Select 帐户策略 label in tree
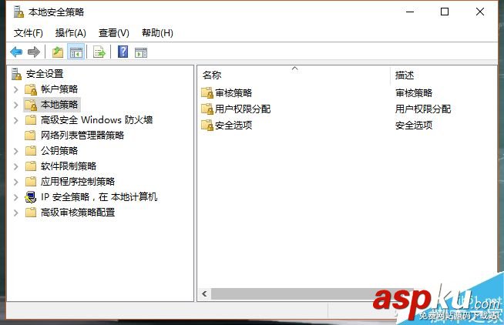Viewport: 504px width, 325px height. (x=59, y=89)
